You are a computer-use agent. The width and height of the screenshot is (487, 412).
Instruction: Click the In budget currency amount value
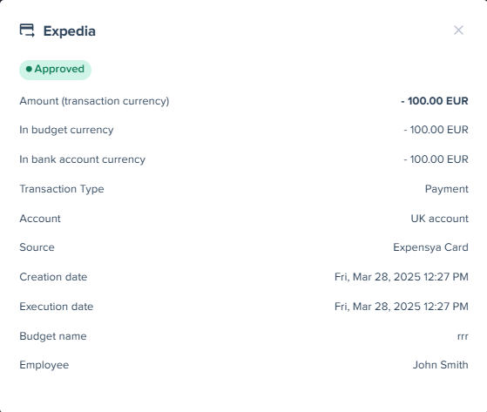436,130
